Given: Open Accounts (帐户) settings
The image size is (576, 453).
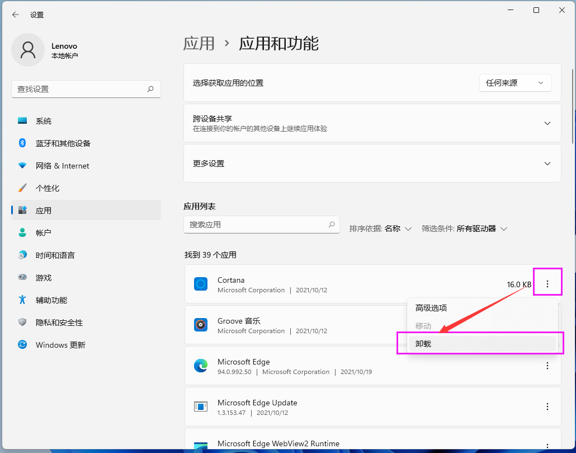Looking at the screenshot, I should (86, 232).
